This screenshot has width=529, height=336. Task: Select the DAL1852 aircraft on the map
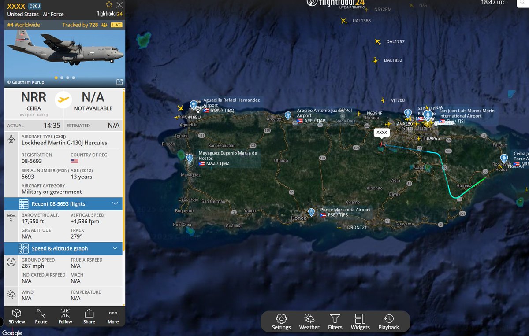tap(375, 60)
